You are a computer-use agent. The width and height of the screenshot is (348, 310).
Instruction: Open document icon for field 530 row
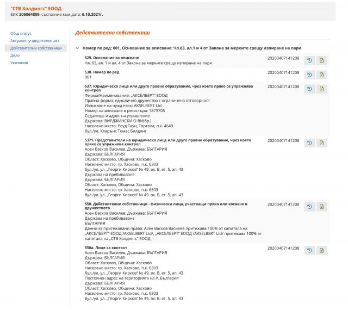tap(322, 75)
